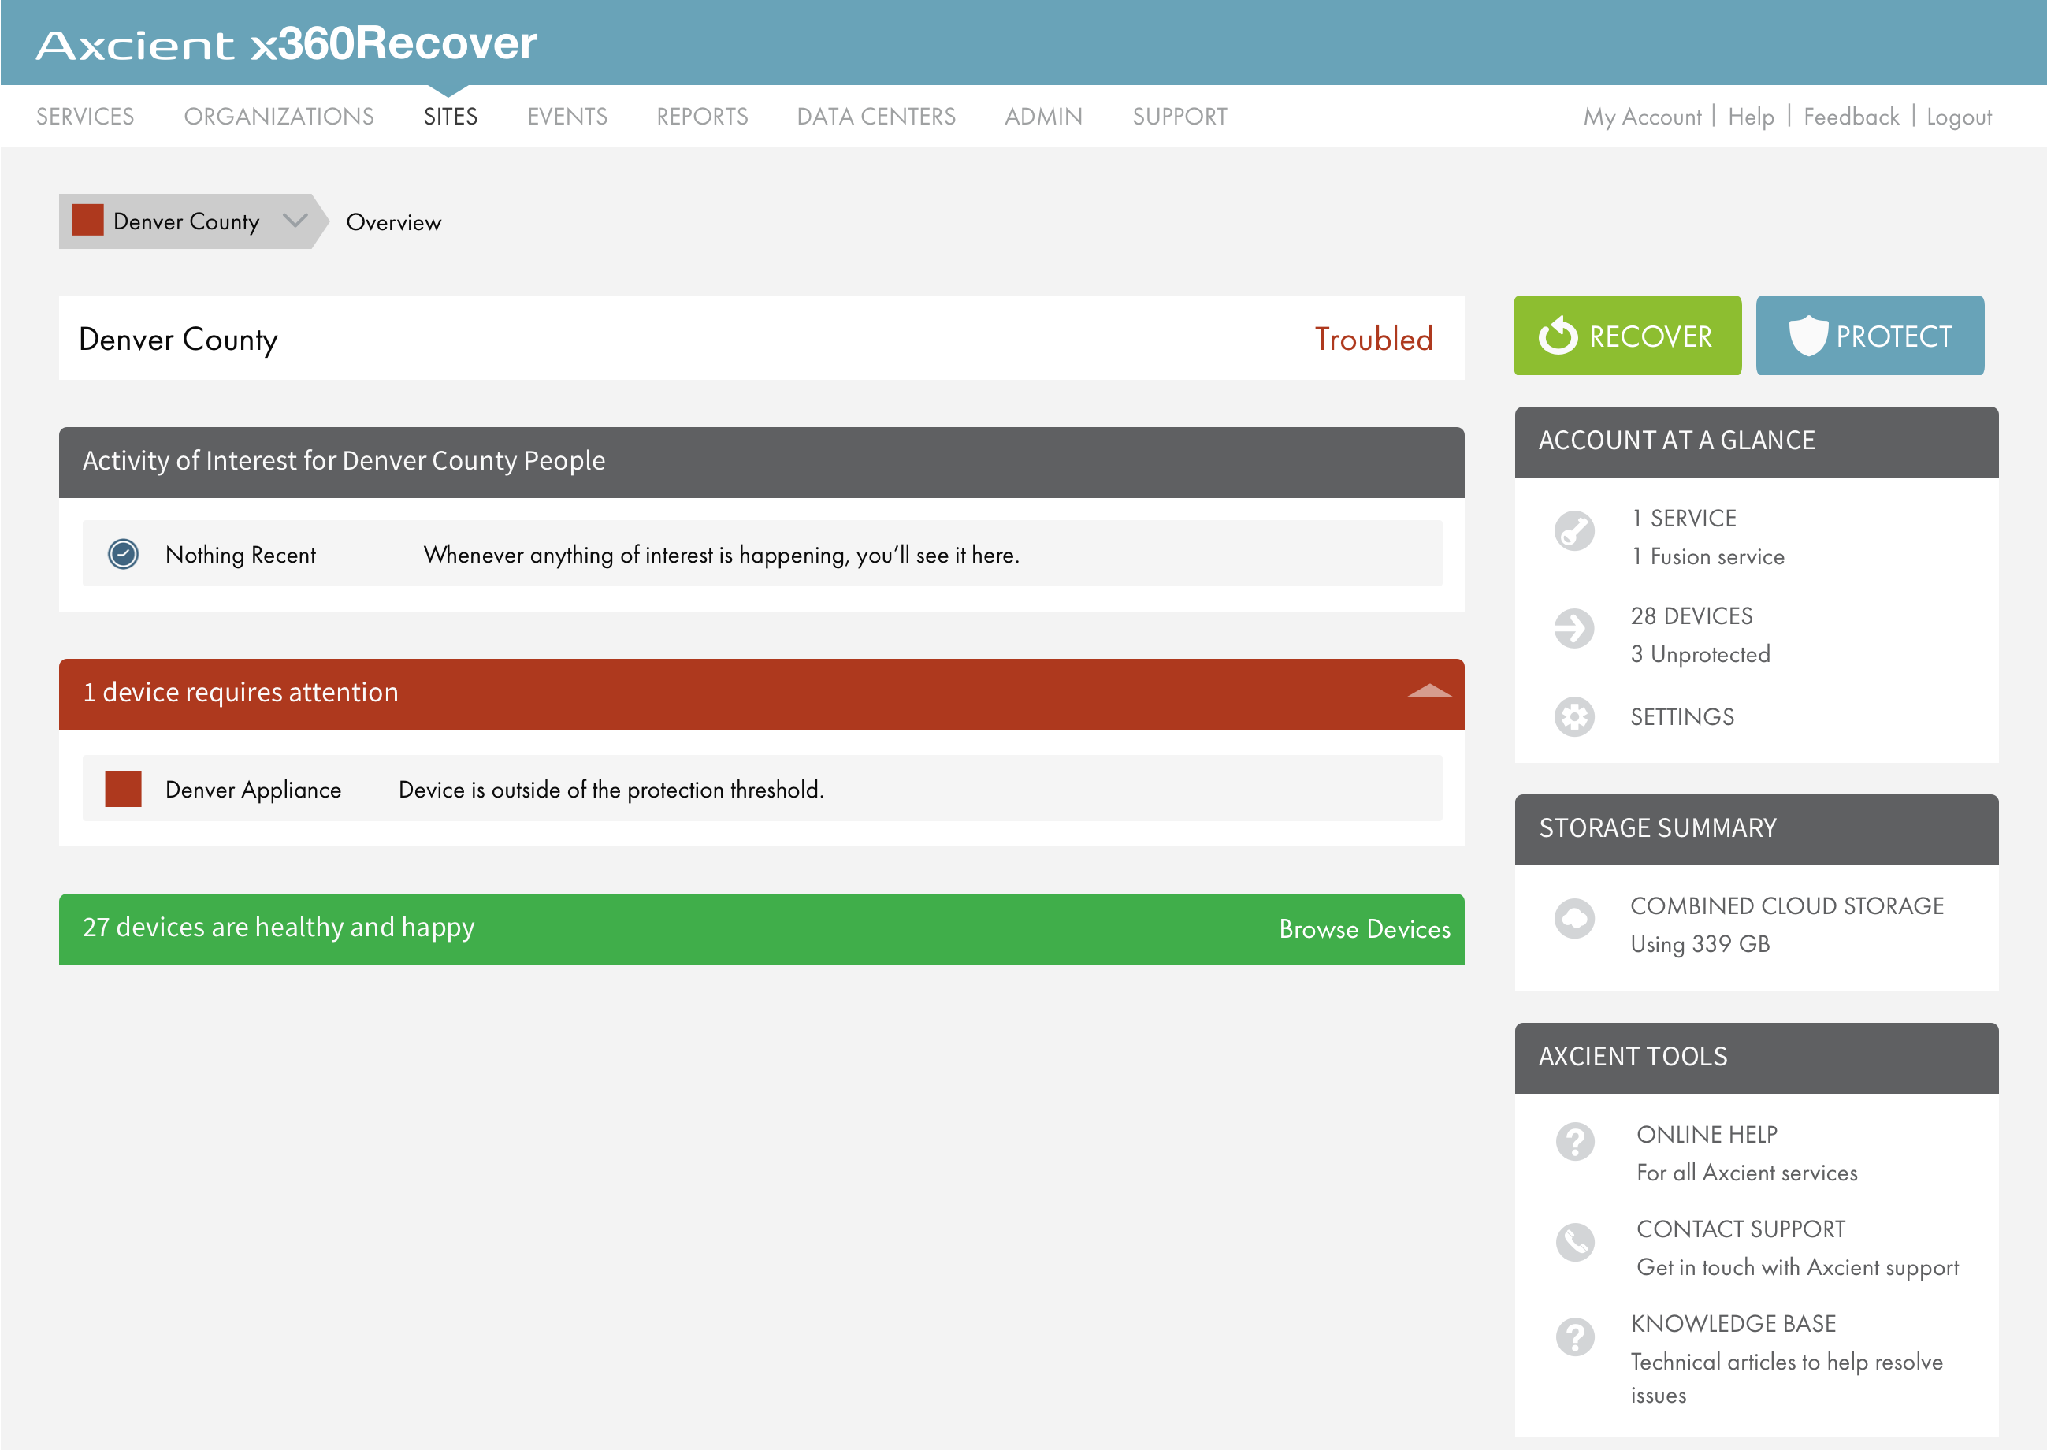Open Settings via gear icon

pos(1574,716)
